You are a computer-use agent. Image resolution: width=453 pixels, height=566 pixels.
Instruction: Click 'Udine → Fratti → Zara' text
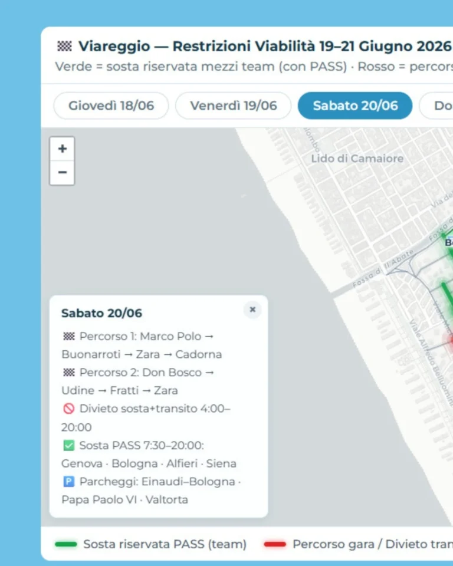pos(120,390)
